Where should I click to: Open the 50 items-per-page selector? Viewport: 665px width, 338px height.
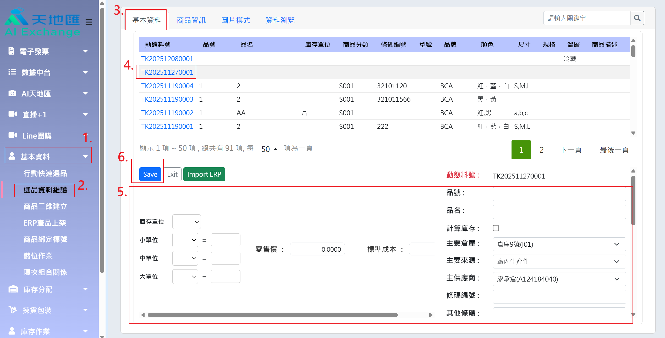pyautogui.click(x=269, y=149)
